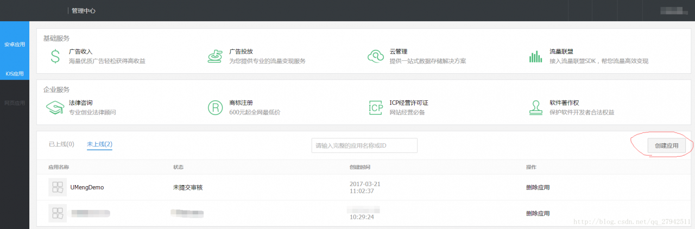Switch to the 未上线(2) tab
This screenshot has height=229, width=695.
(99, 144)
